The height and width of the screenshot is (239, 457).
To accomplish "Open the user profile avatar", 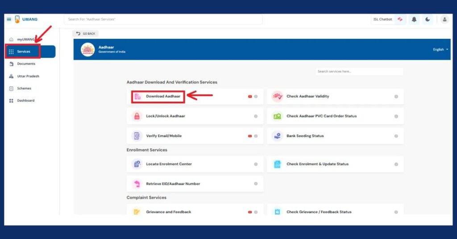I will 445,20.
